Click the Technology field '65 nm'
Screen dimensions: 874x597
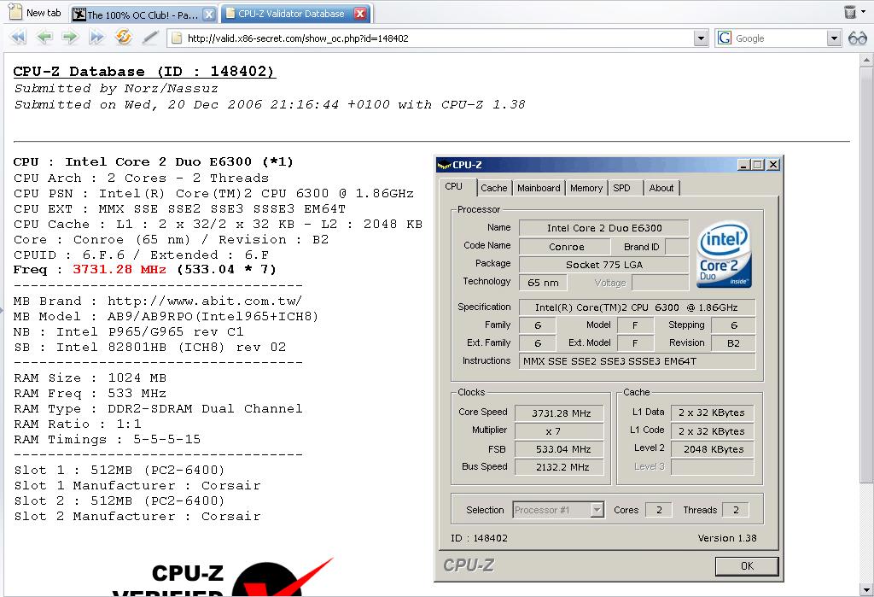pos(543,283)
